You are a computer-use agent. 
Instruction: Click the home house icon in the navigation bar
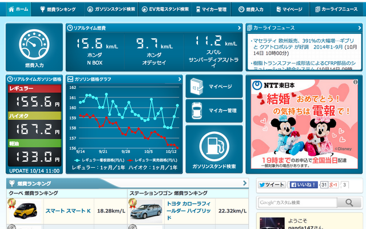[11, 9]
